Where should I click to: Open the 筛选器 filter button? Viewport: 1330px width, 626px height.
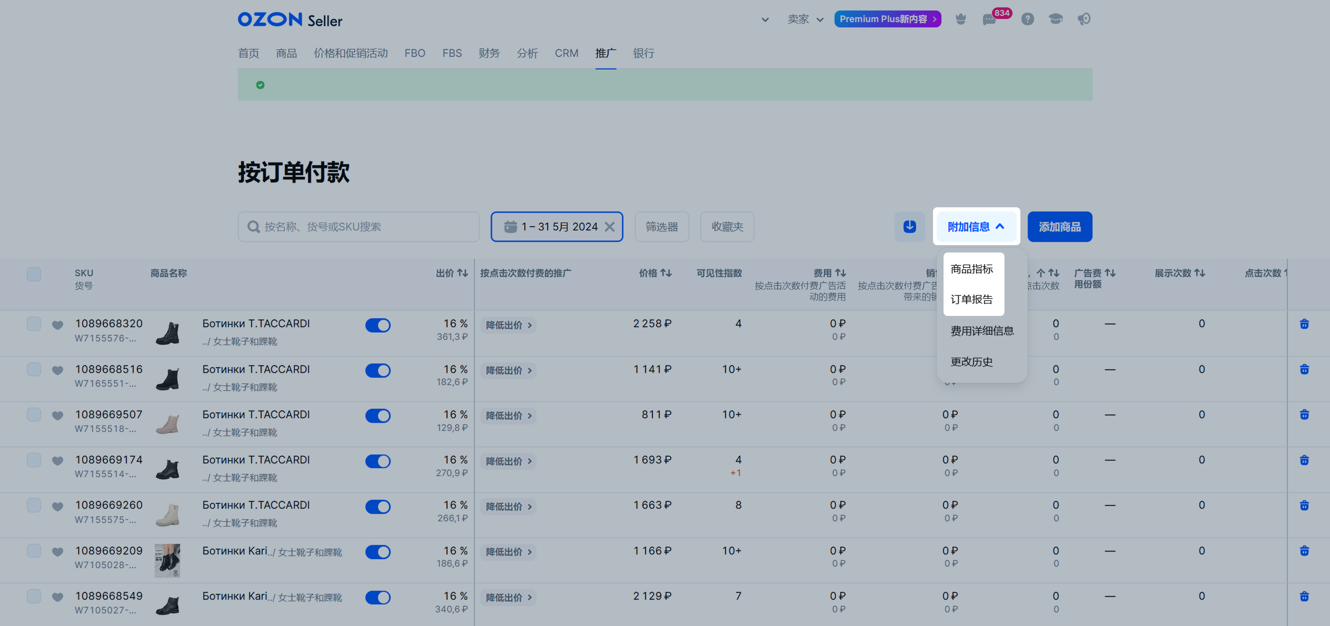pyautogui.click(x=661, y=226)
